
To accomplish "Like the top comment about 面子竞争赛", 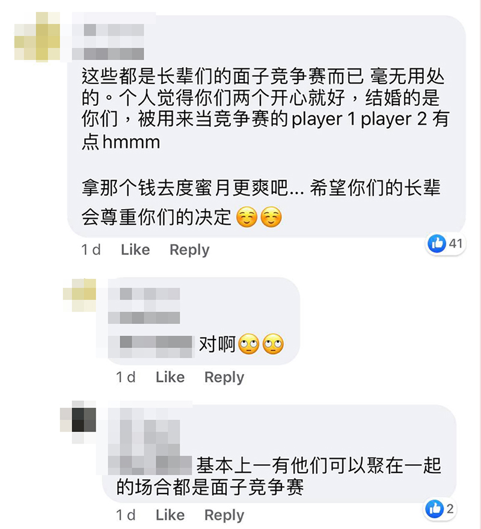I will click(135, 250).
